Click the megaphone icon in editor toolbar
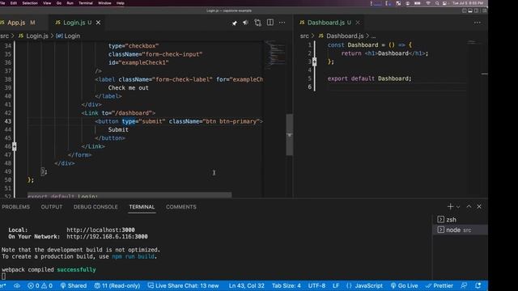The height and width of the screenshot is (291, 518). click(245, 23)
